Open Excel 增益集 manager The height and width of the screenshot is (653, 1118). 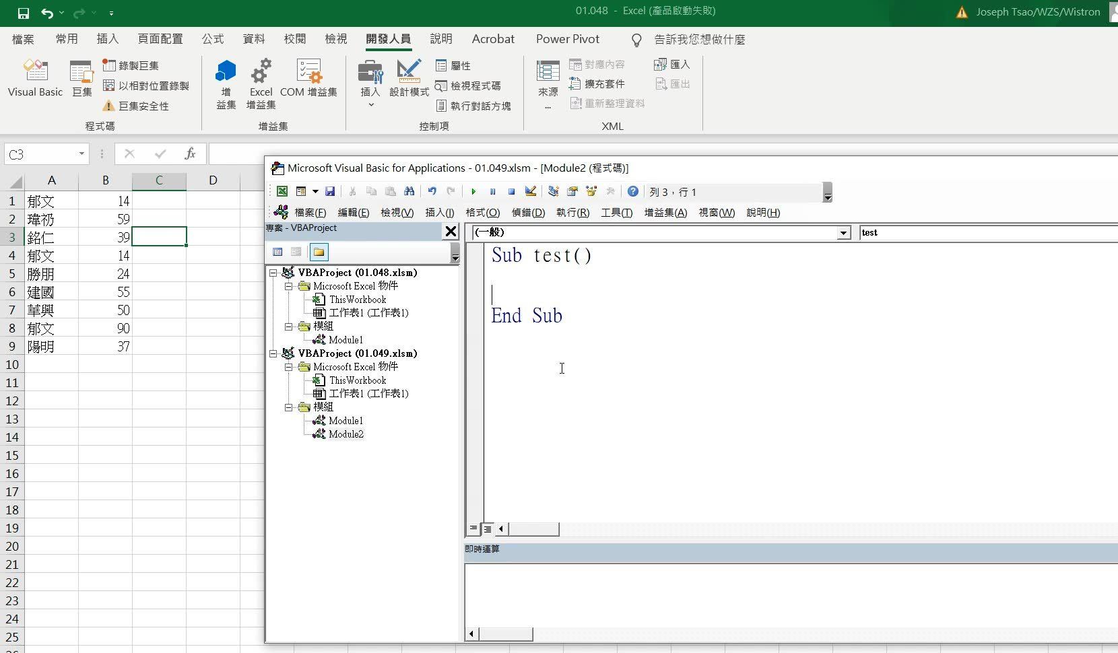[261, 84]
